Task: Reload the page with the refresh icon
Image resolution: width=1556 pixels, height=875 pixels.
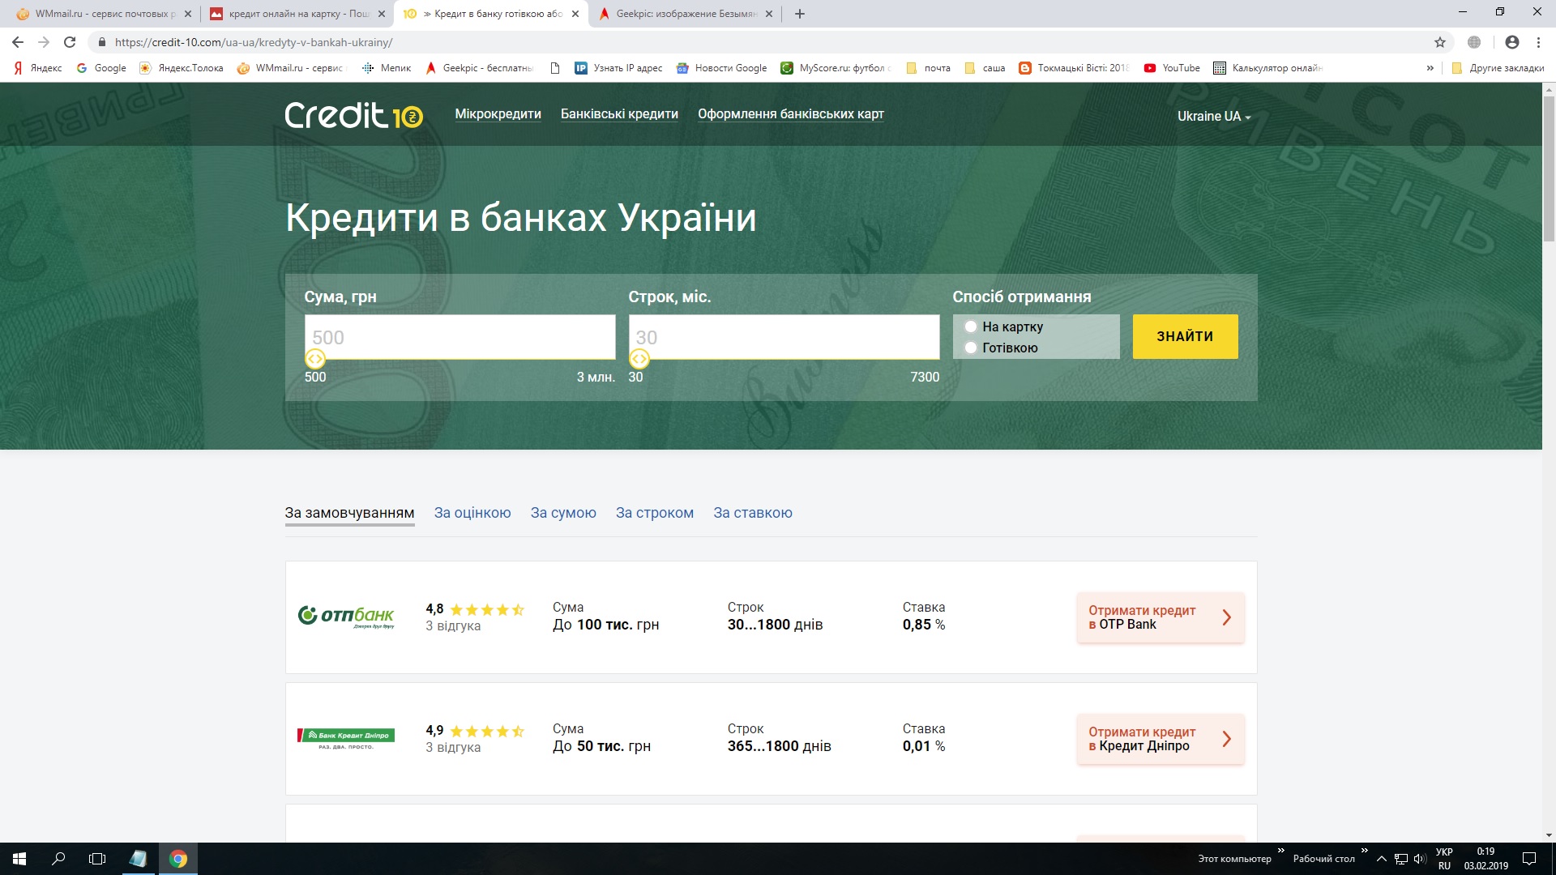Action: [70, 42]
